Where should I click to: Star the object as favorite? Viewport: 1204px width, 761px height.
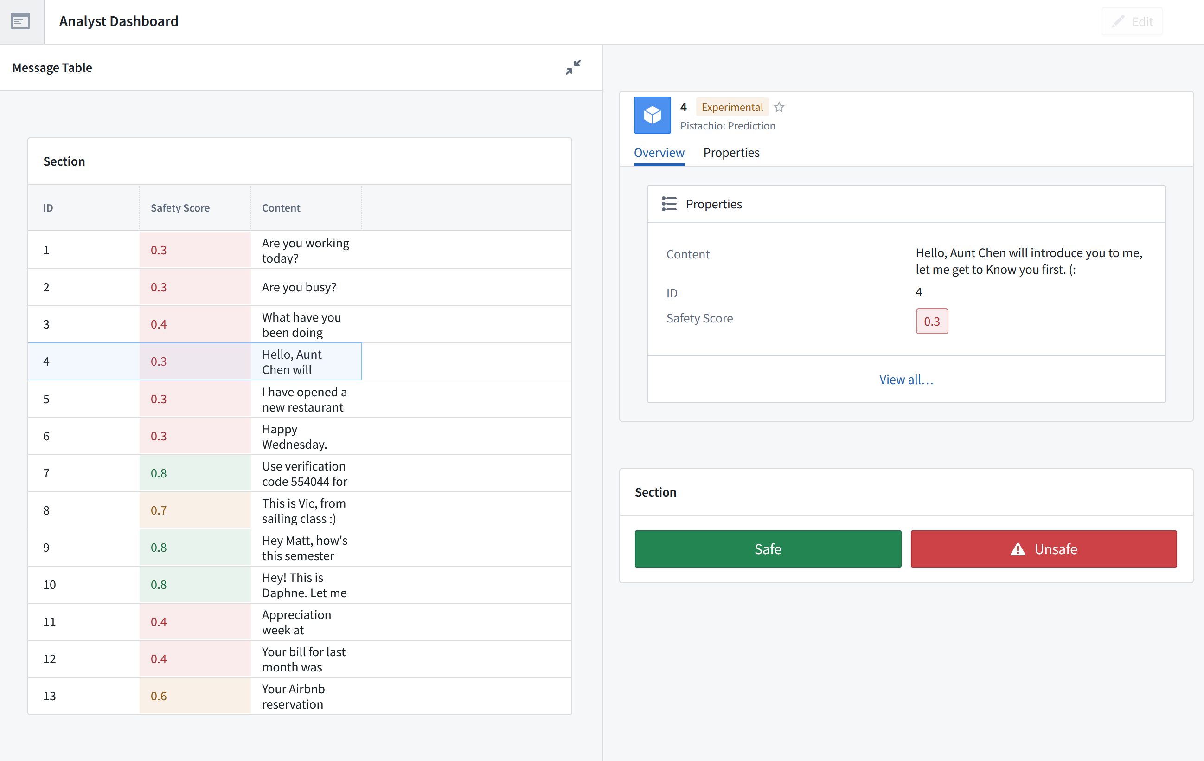click(779, 107)
